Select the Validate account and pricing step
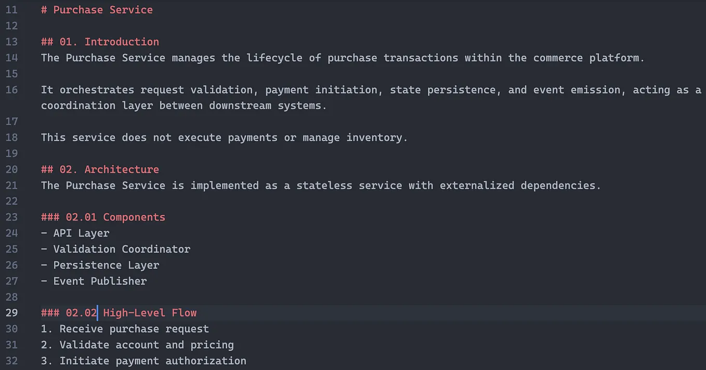706x370 pixels. click(x=137, y=345)
